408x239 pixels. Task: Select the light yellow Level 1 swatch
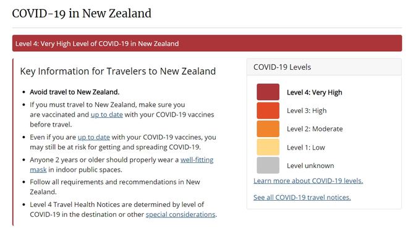click(x=268, y=147)
